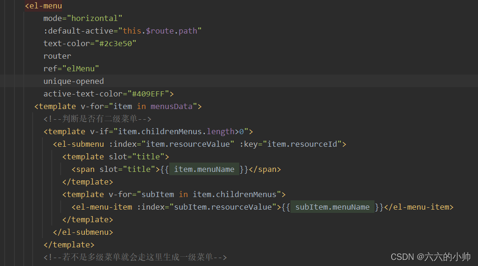Place cursor on the router attribute
This screenshot has height=266, width=478.
point(57,56)
